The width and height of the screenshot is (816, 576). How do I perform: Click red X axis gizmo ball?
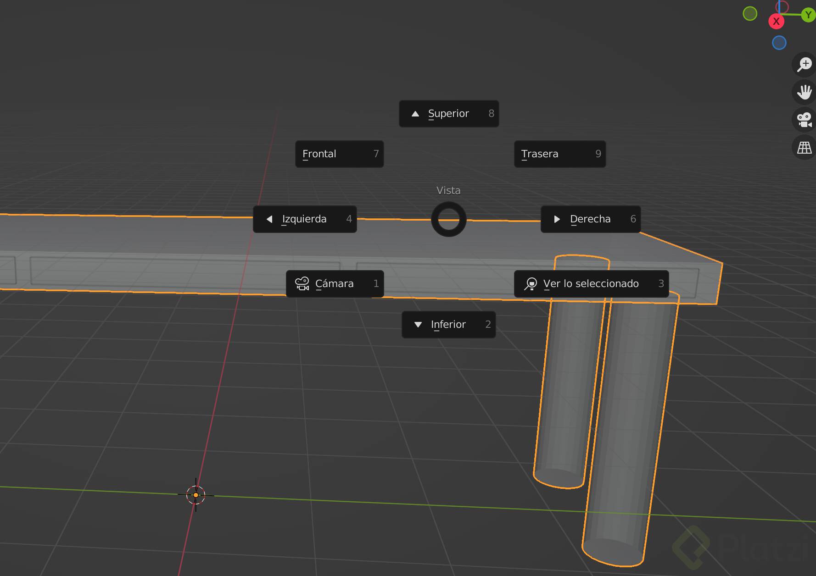point(776,21)
